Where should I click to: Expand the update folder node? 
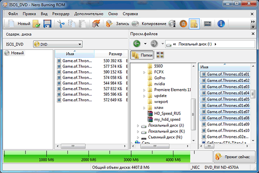(144, 96)
